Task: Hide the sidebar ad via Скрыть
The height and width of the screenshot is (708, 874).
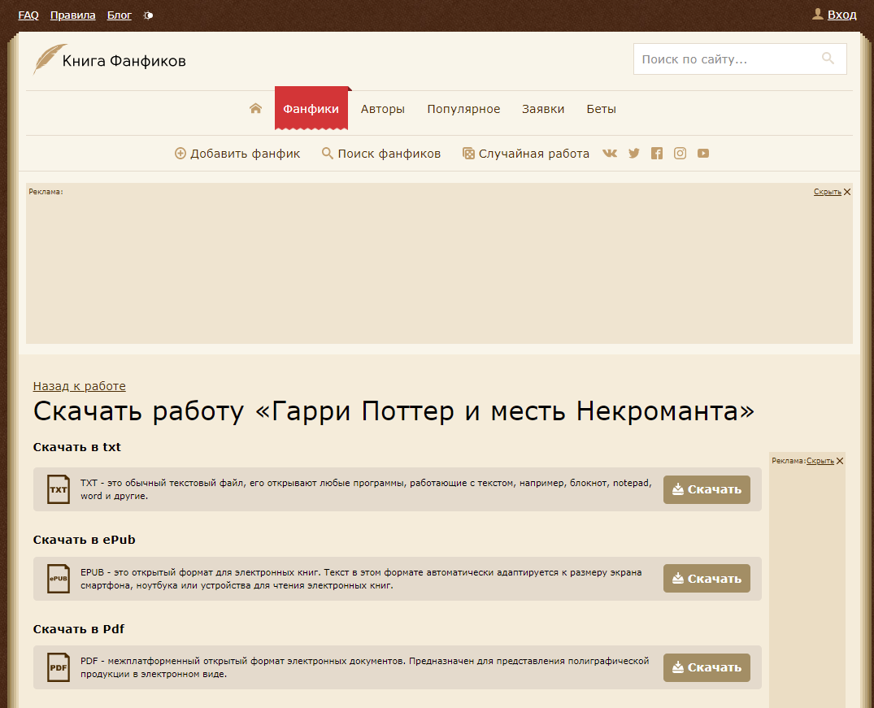Action: [x=820, y=461]
